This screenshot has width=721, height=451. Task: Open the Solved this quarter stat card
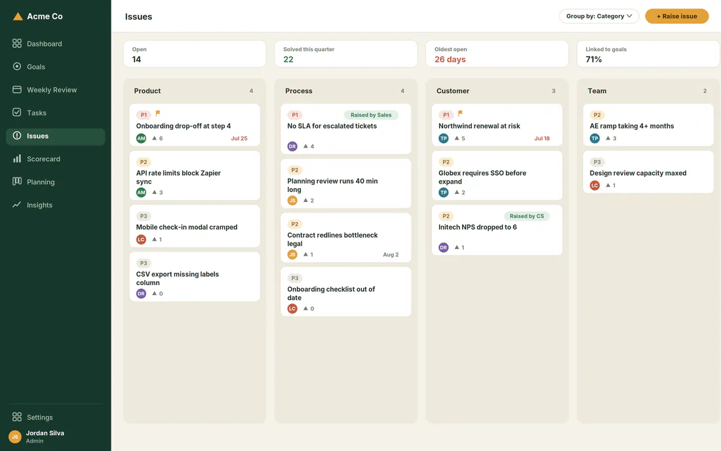[x=346, y=54]
